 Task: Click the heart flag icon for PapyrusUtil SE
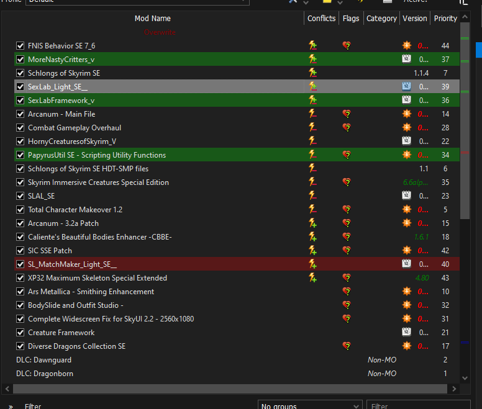click(x=347, y=155)
